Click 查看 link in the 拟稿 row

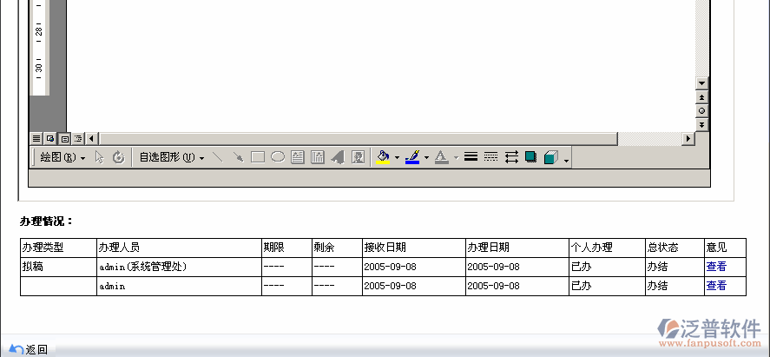coord(716,268)
